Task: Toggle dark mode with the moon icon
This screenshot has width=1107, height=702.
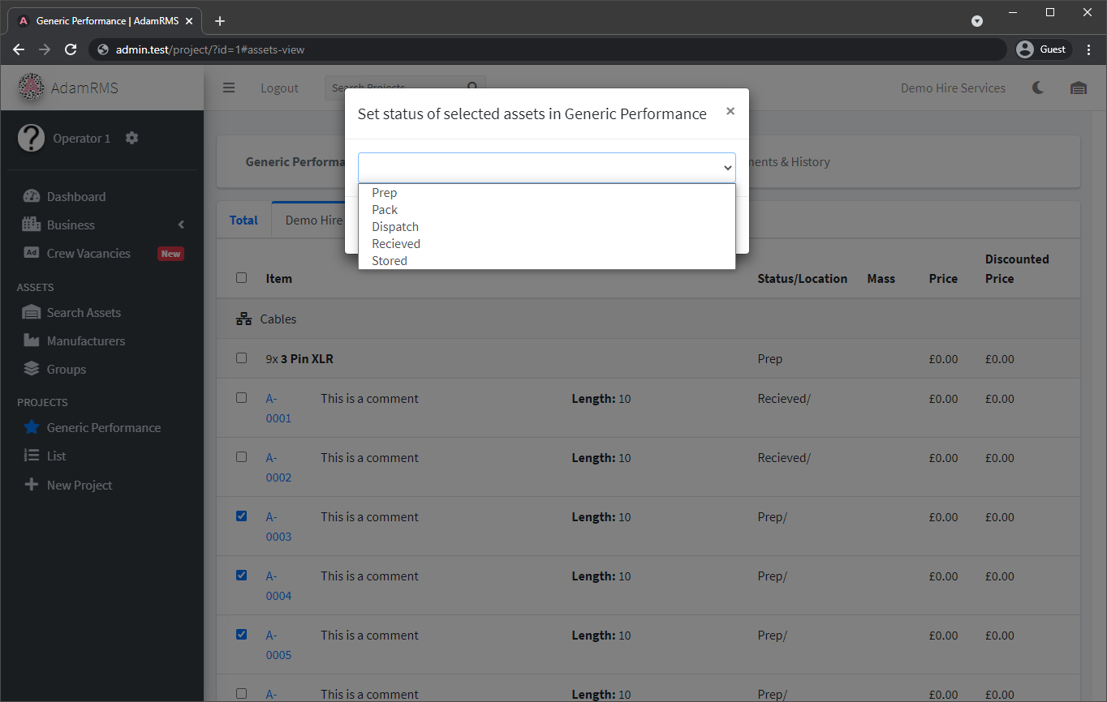Action: pos(1038,88)
